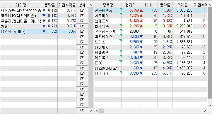Select stock 애머릿지
This screenshot has height=114, width=212.
point(108,47)
